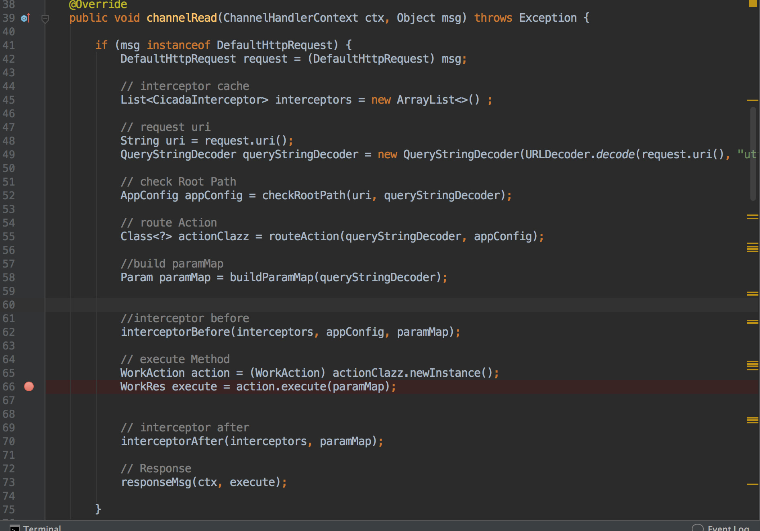Click the vertical scrollbar thumb
Image resolution: width=760 pixels, height=531 pixels.
[x=753, y=153]
